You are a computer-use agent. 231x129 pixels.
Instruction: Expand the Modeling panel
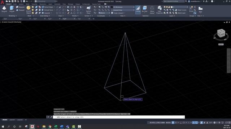[13, 16]
